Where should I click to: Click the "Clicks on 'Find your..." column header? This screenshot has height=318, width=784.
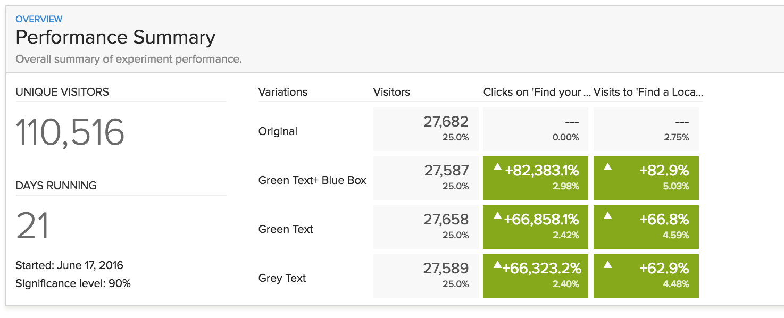click(x=537, y=92)
